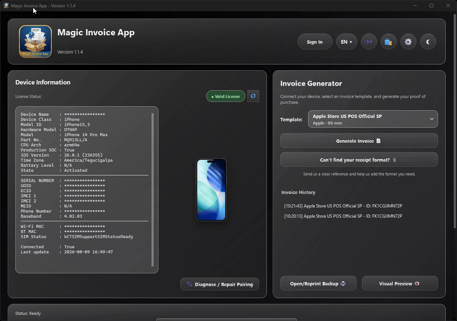Toggle dark mode with the moon icon
The image size is (457, 321).
(x=428, y=42)
